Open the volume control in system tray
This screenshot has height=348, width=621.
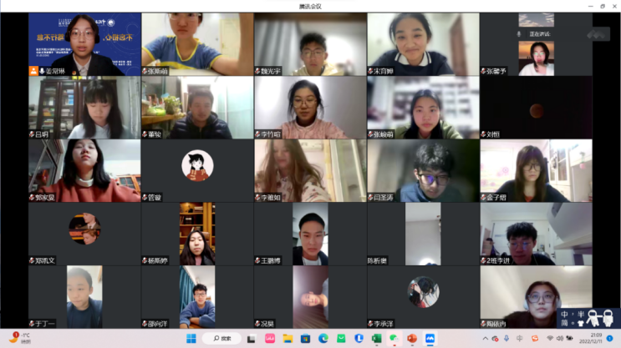point(560,338)
